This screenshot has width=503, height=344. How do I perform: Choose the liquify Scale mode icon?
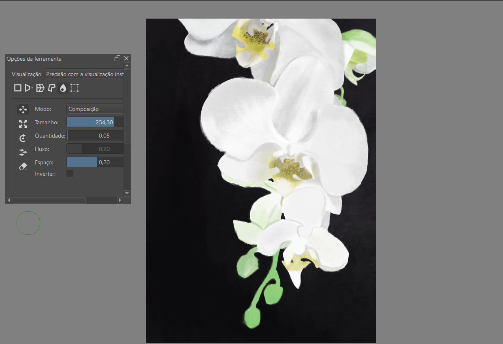point(23,124)
